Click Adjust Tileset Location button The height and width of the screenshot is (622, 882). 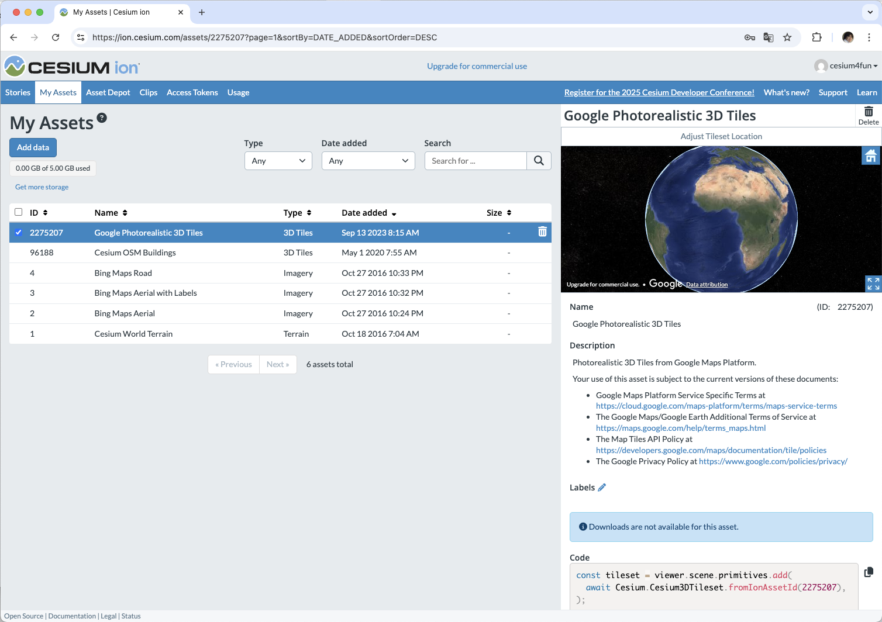[x=721, y=136]
